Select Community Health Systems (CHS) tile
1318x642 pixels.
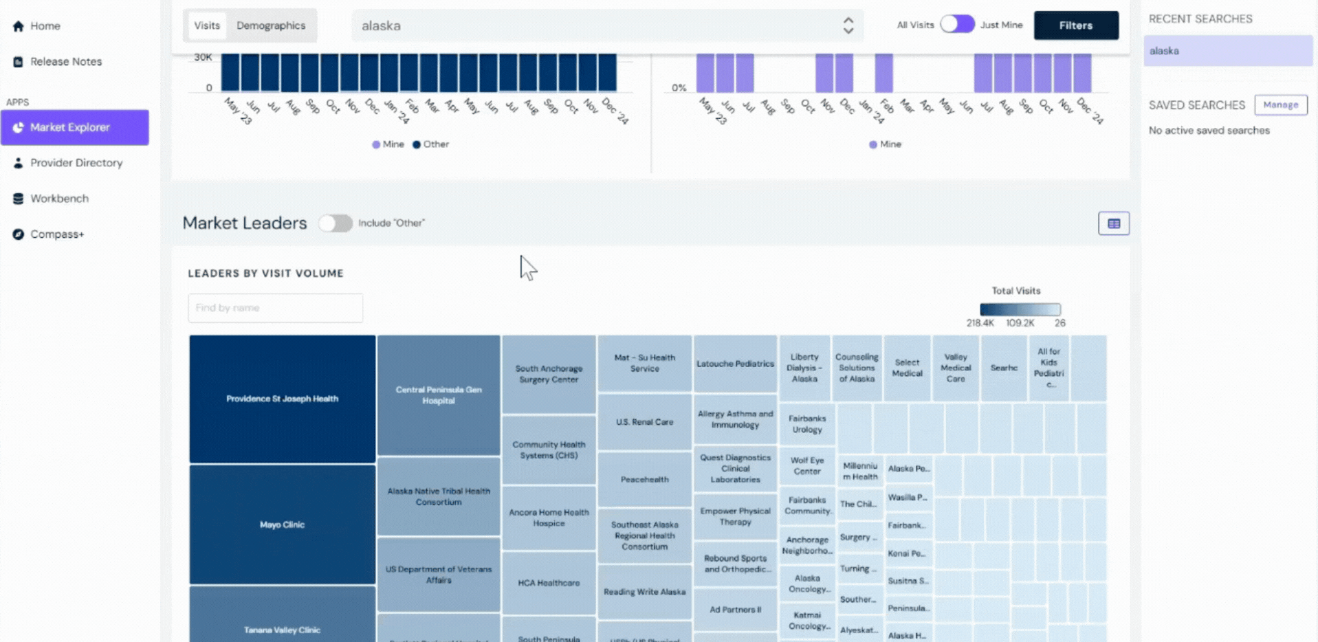(549, 450)
